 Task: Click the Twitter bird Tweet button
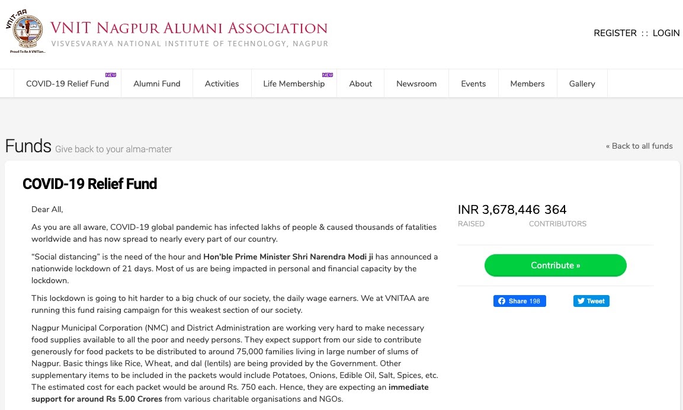click(591, 301)
